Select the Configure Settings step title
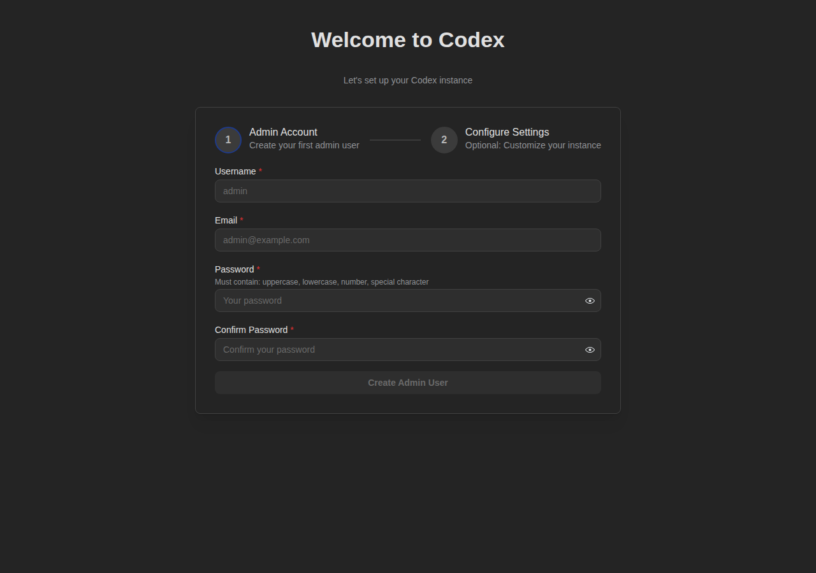 point(507,132)
